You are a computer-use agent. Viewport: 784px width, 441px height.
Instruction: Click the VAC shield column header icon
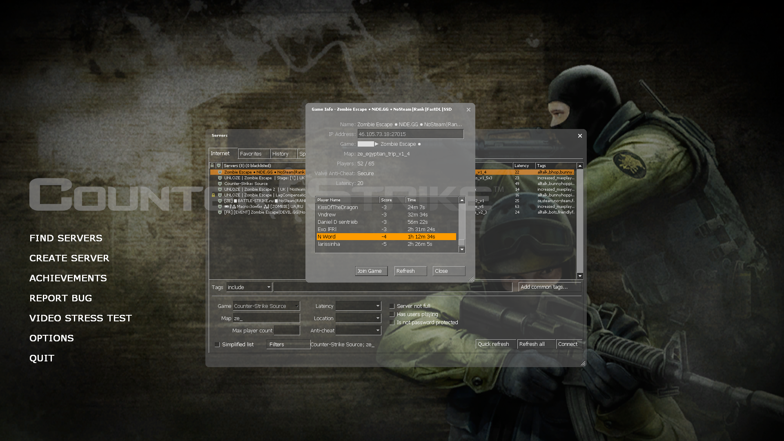tap(219, 165)
